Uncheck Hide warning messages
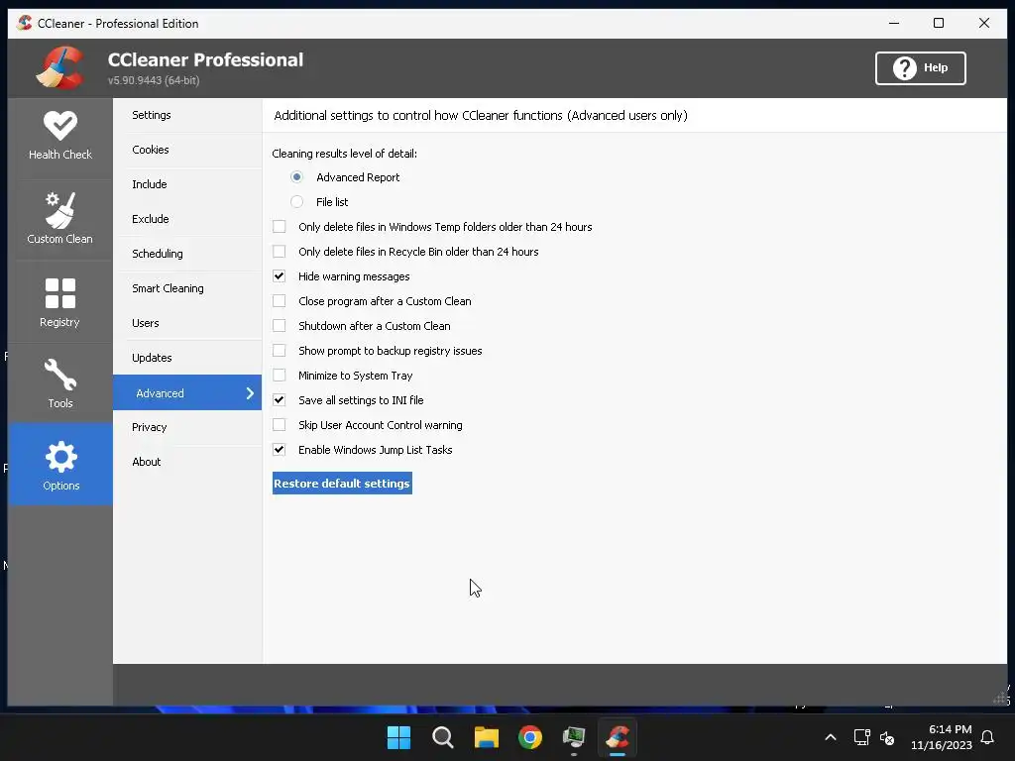 pos(279,276)
